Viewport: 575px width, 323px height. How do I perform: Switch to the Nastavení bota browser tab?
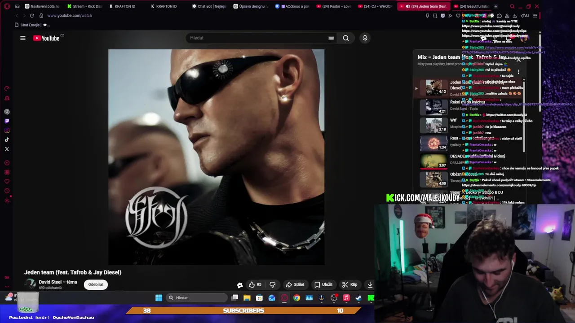42,6
